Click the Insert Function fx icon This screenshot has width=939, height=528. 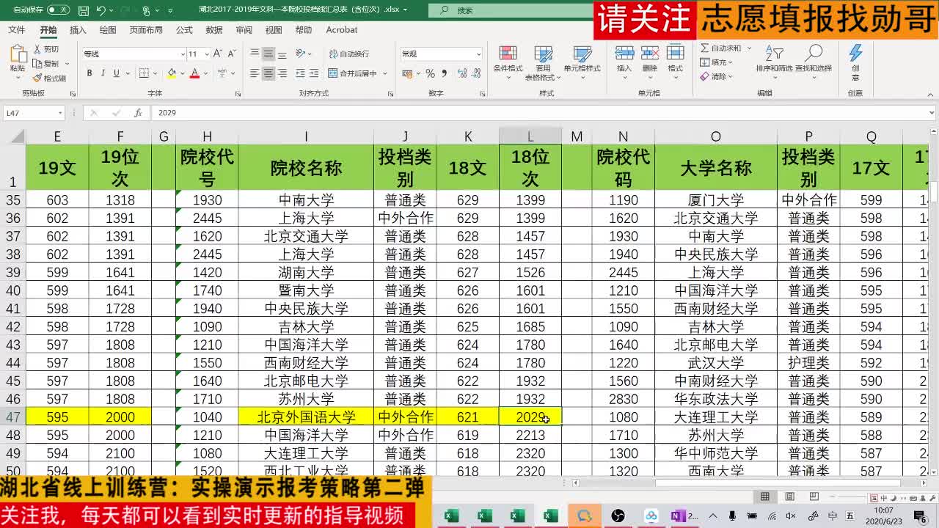pyautogui.click(x=138, y=113)
